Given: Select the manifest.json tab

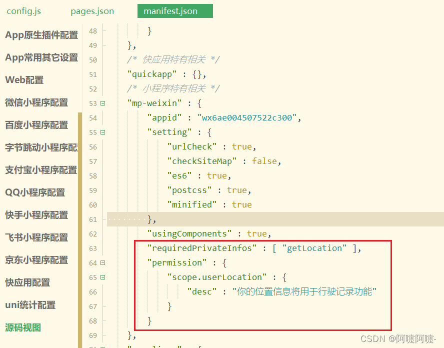Looking at the screenshot, I should coord(175,11).
